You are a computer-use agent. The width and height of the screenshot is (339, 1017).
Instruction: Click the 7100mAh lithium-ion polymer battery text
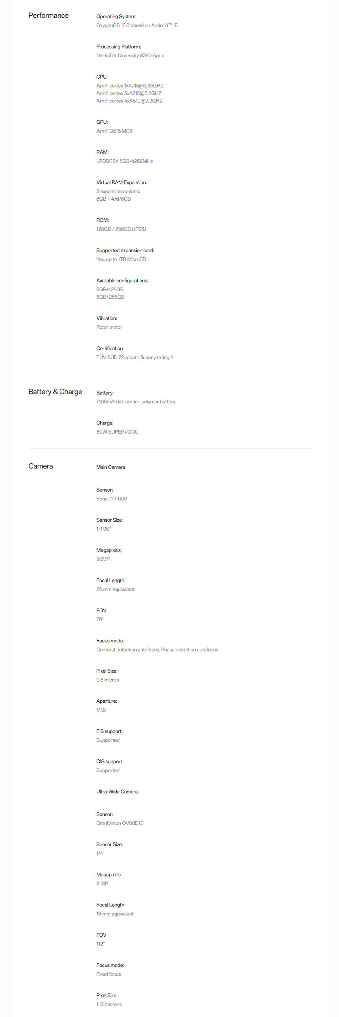[x=135, y=401]
